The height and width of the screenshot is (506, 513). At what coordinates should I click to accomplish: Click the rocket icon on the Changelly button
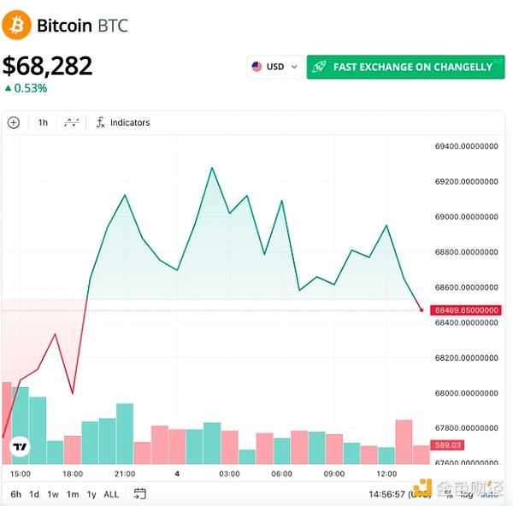pyautogui.click(x=319, y=67)
